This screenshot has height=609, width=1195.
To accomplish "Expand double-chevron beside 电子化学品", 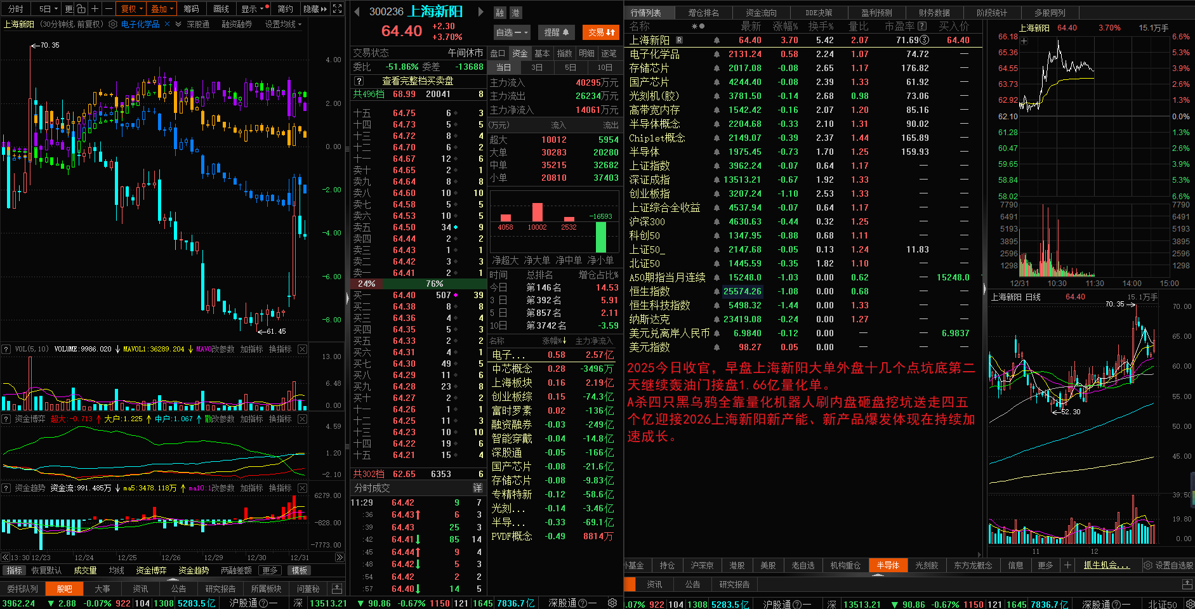I will (x=178, y=24).
